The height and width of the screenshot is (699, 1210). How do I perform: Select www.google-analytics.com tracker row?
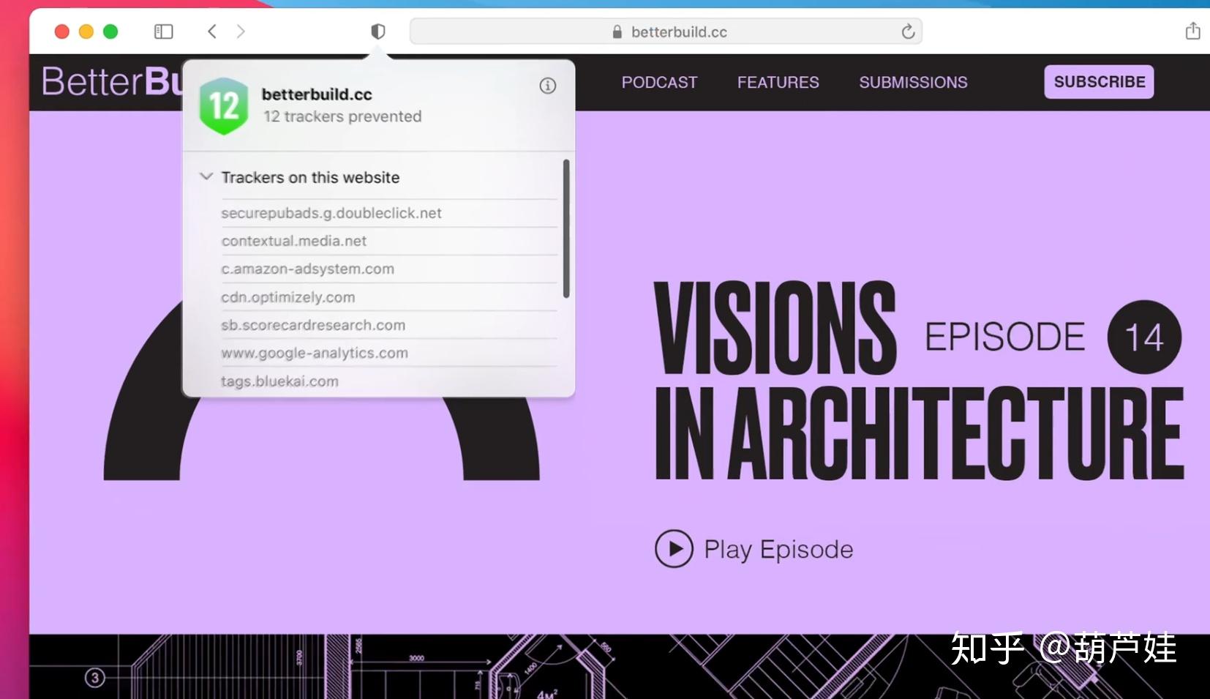pyautogui.click(x=388, y=353)
